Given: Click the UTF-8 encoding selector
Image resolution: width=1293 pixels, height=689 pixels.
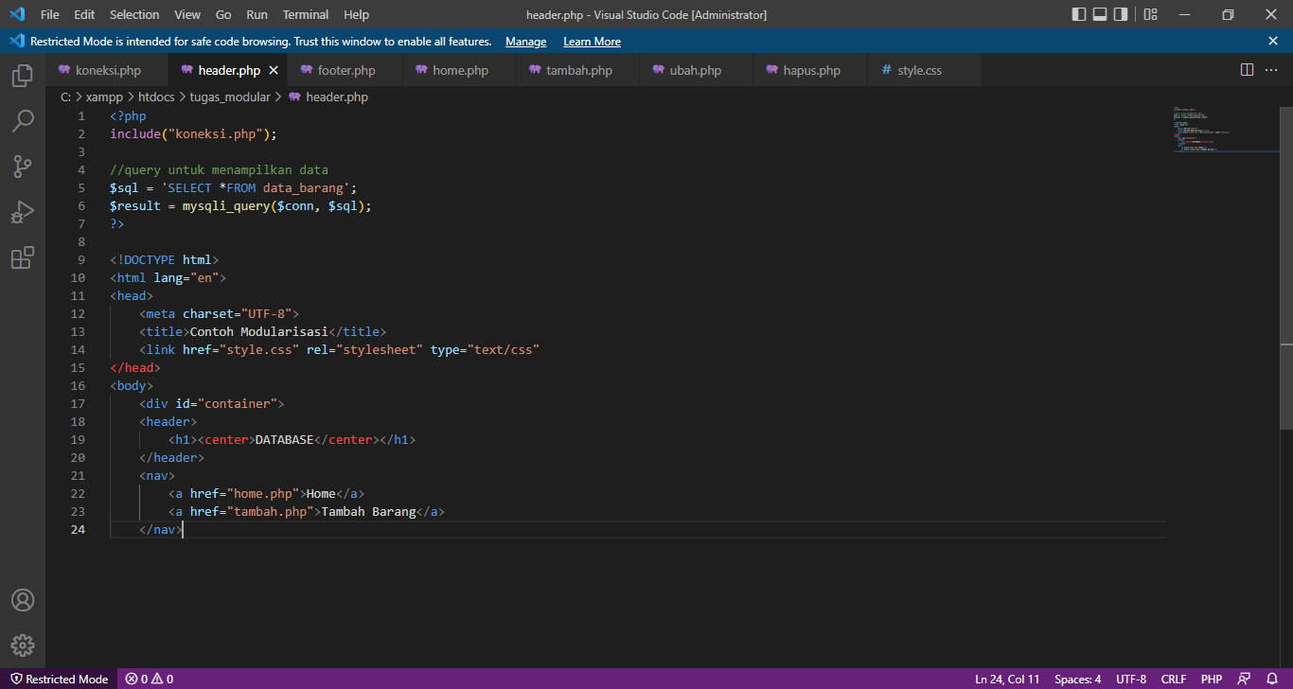Looking at the screenshot, I should [x=1130, y=679].
